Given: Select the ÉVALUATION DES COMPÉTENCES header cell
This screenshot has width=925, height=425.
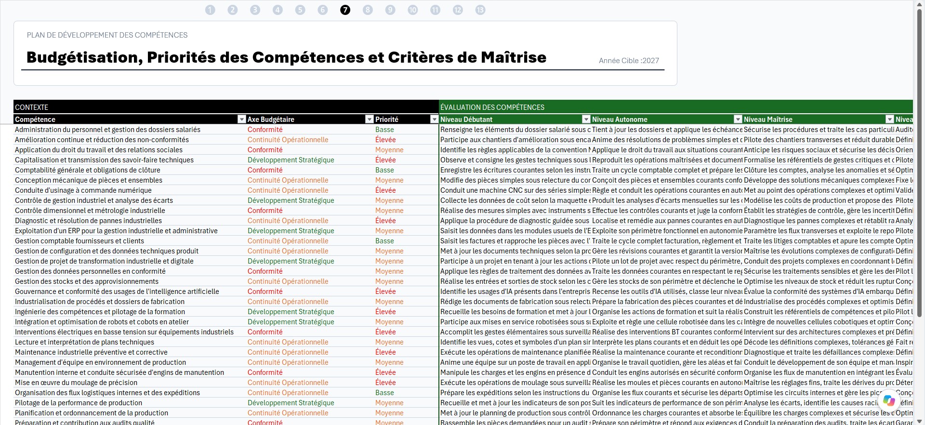Looking at the screenshot, I should pos(676,107).
